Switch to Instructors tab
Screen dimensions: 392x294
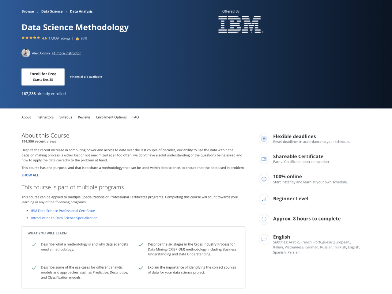coord(45,117)
